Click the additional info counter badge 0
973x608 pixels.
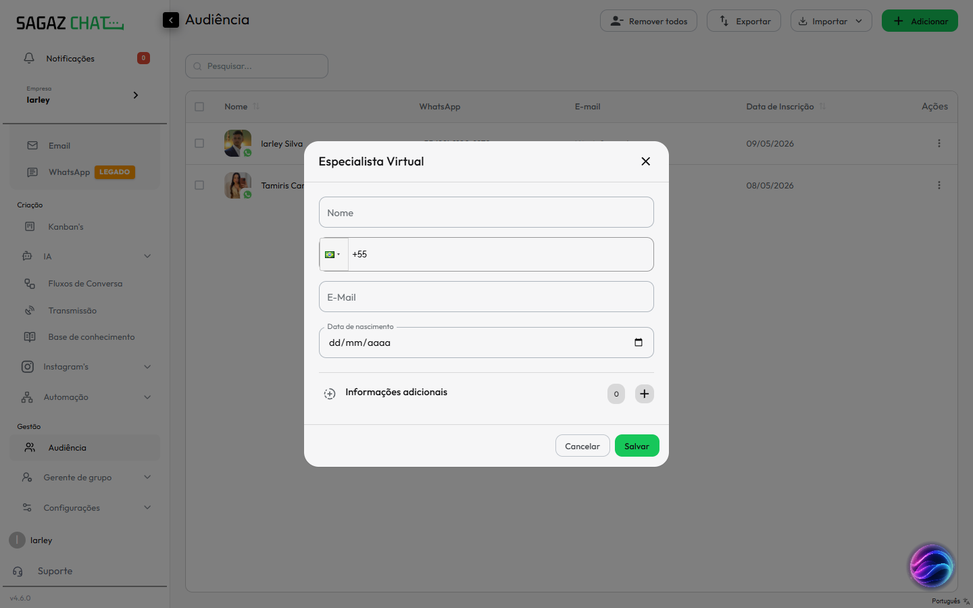(616, 394)
